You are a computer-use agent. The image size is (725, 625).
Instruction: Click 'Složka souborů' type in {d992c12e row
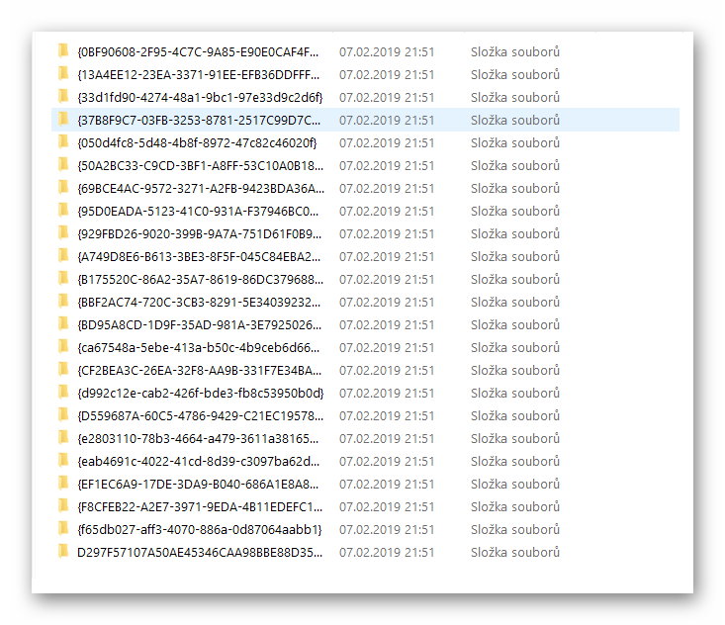point(515,393)
